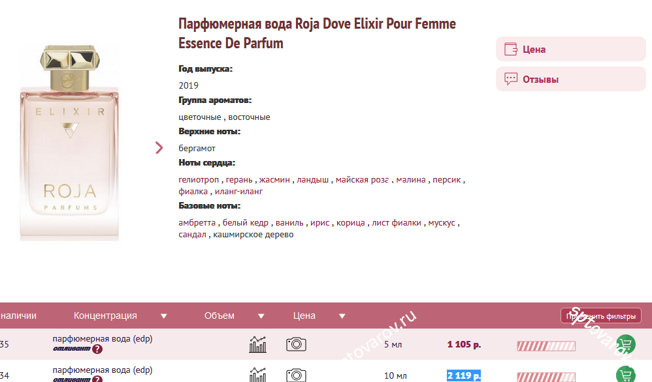Click the Цена side button
The image size is (652, 382).
570,49
